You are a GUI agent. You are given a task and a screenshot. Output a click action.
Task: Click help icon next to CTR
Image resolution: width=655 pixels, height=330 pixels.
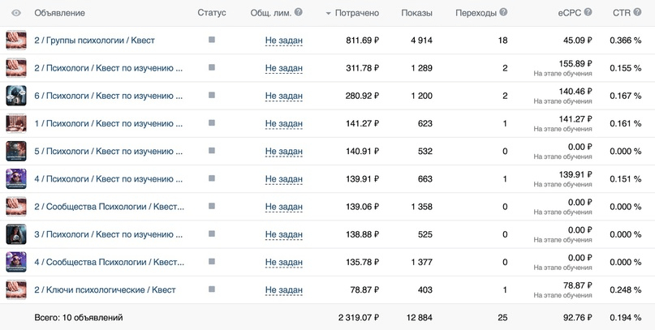[635, 13]
